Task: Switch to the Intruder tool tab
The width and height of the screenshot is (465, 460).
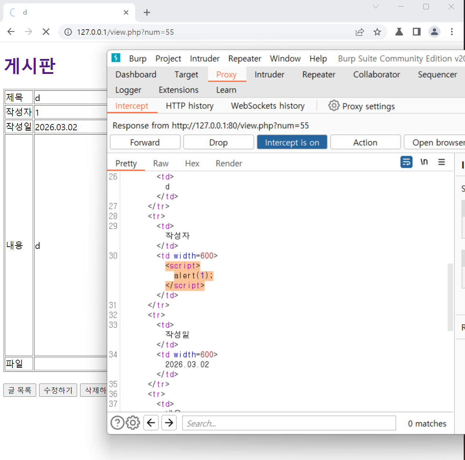Action: [269, 74]
